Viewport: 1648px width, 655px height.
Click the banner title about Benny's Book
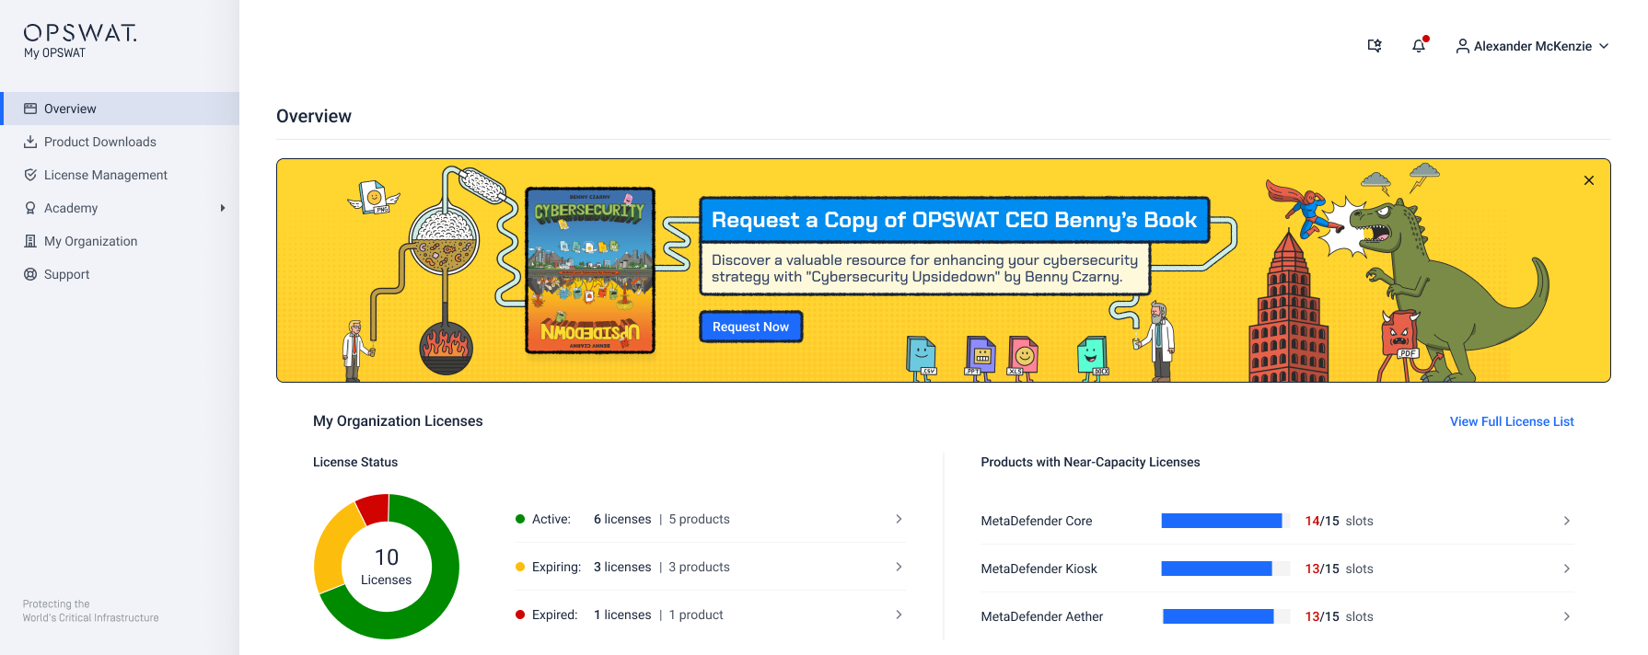[955, 220]
